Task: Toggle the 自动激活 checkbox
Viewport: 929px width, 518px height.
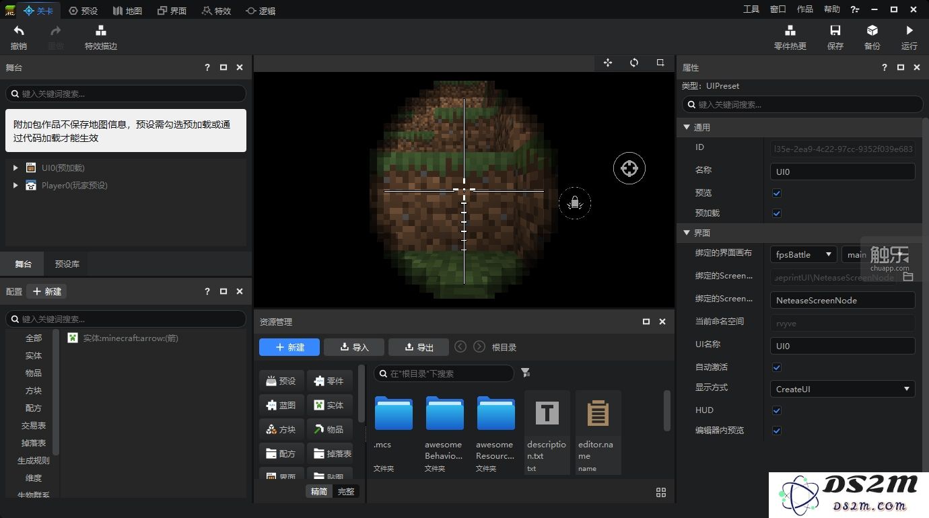Action: [x=776, y=367]
